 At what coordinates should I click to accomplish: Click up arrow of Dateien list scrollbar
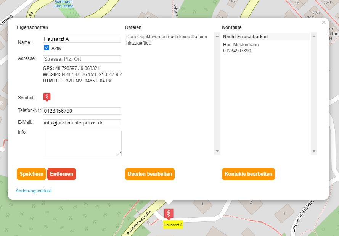coord(217,36)
